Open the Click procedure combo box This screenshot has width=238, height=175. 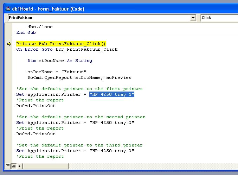[x=219, y=18]
